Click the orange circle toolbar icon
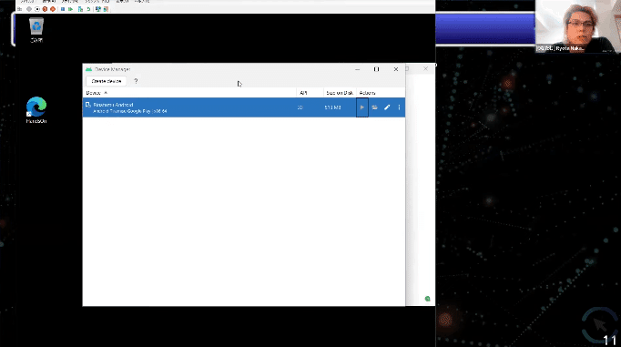Screen dimensions: 621x347 coord(45,9)
